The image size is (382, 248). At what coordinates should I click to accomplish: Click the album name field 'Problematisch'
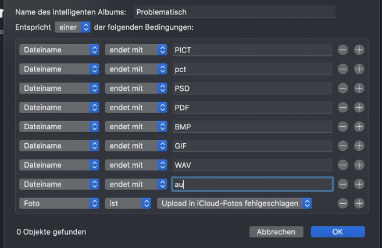tap(234, 12)
